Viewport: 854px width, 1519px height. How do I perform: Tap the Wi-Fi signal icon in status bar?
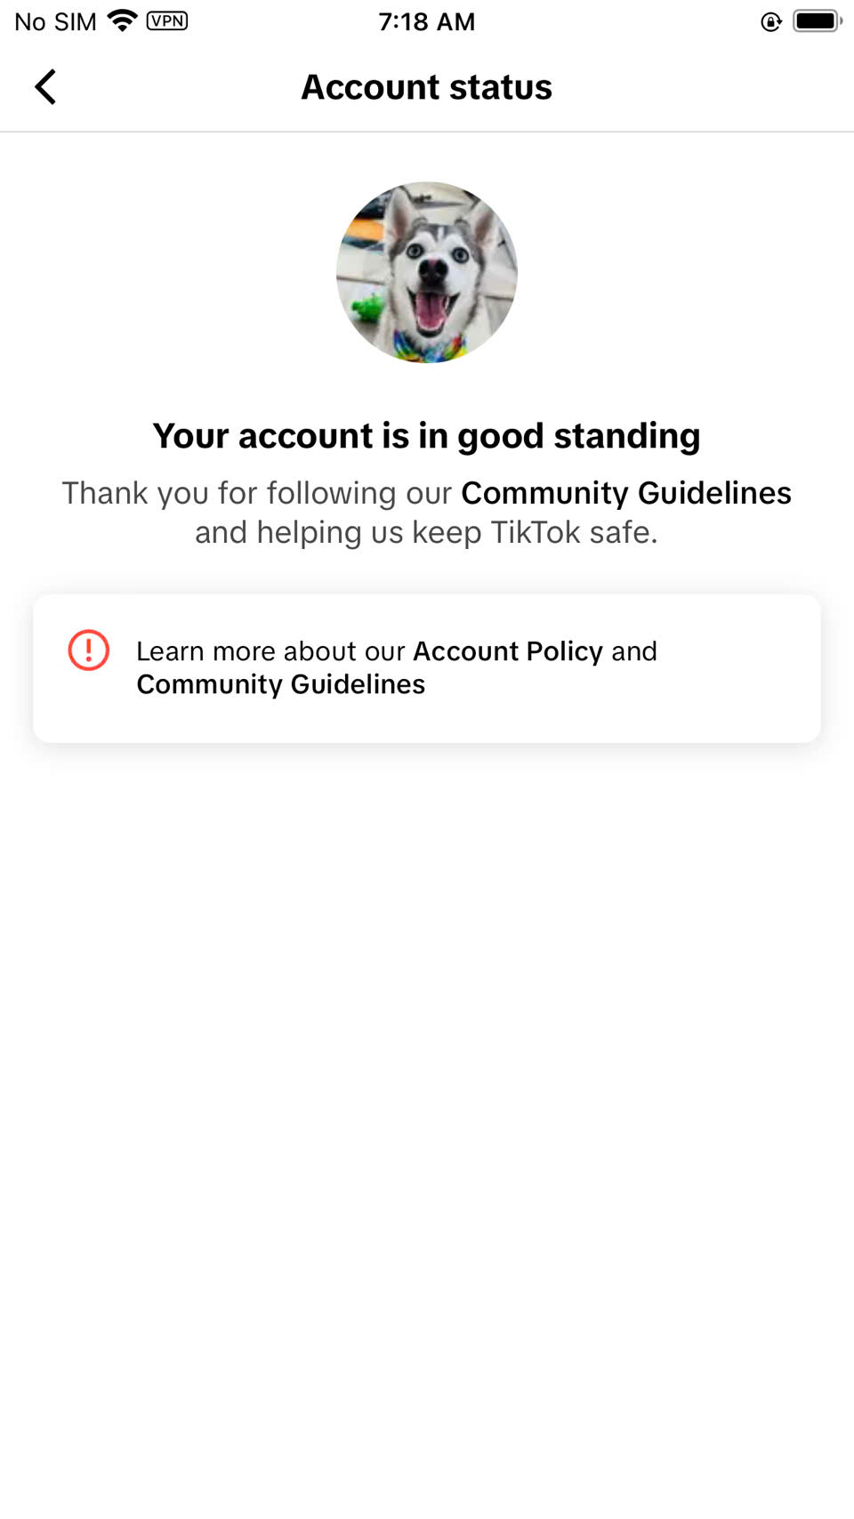(x=122, y=20)
